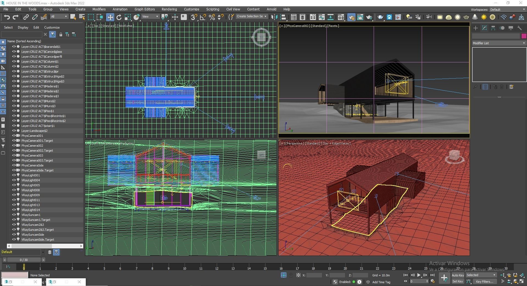Click the magenta object color swatch
527x286 pixels.
pyautogui.click(x=524, y=36)
